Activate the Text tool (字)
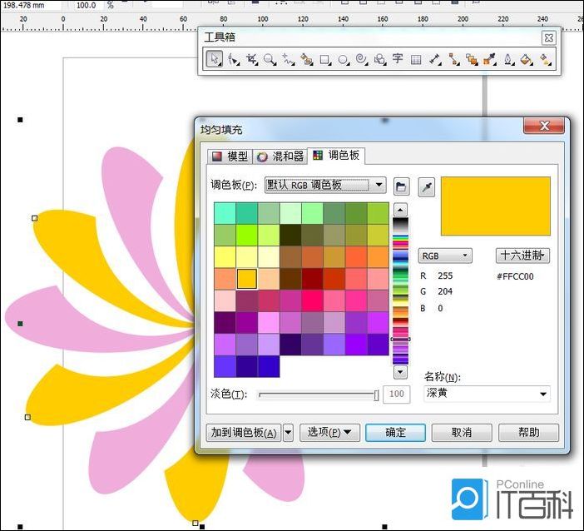The image size is (584, 531). [x=398, y=59]
